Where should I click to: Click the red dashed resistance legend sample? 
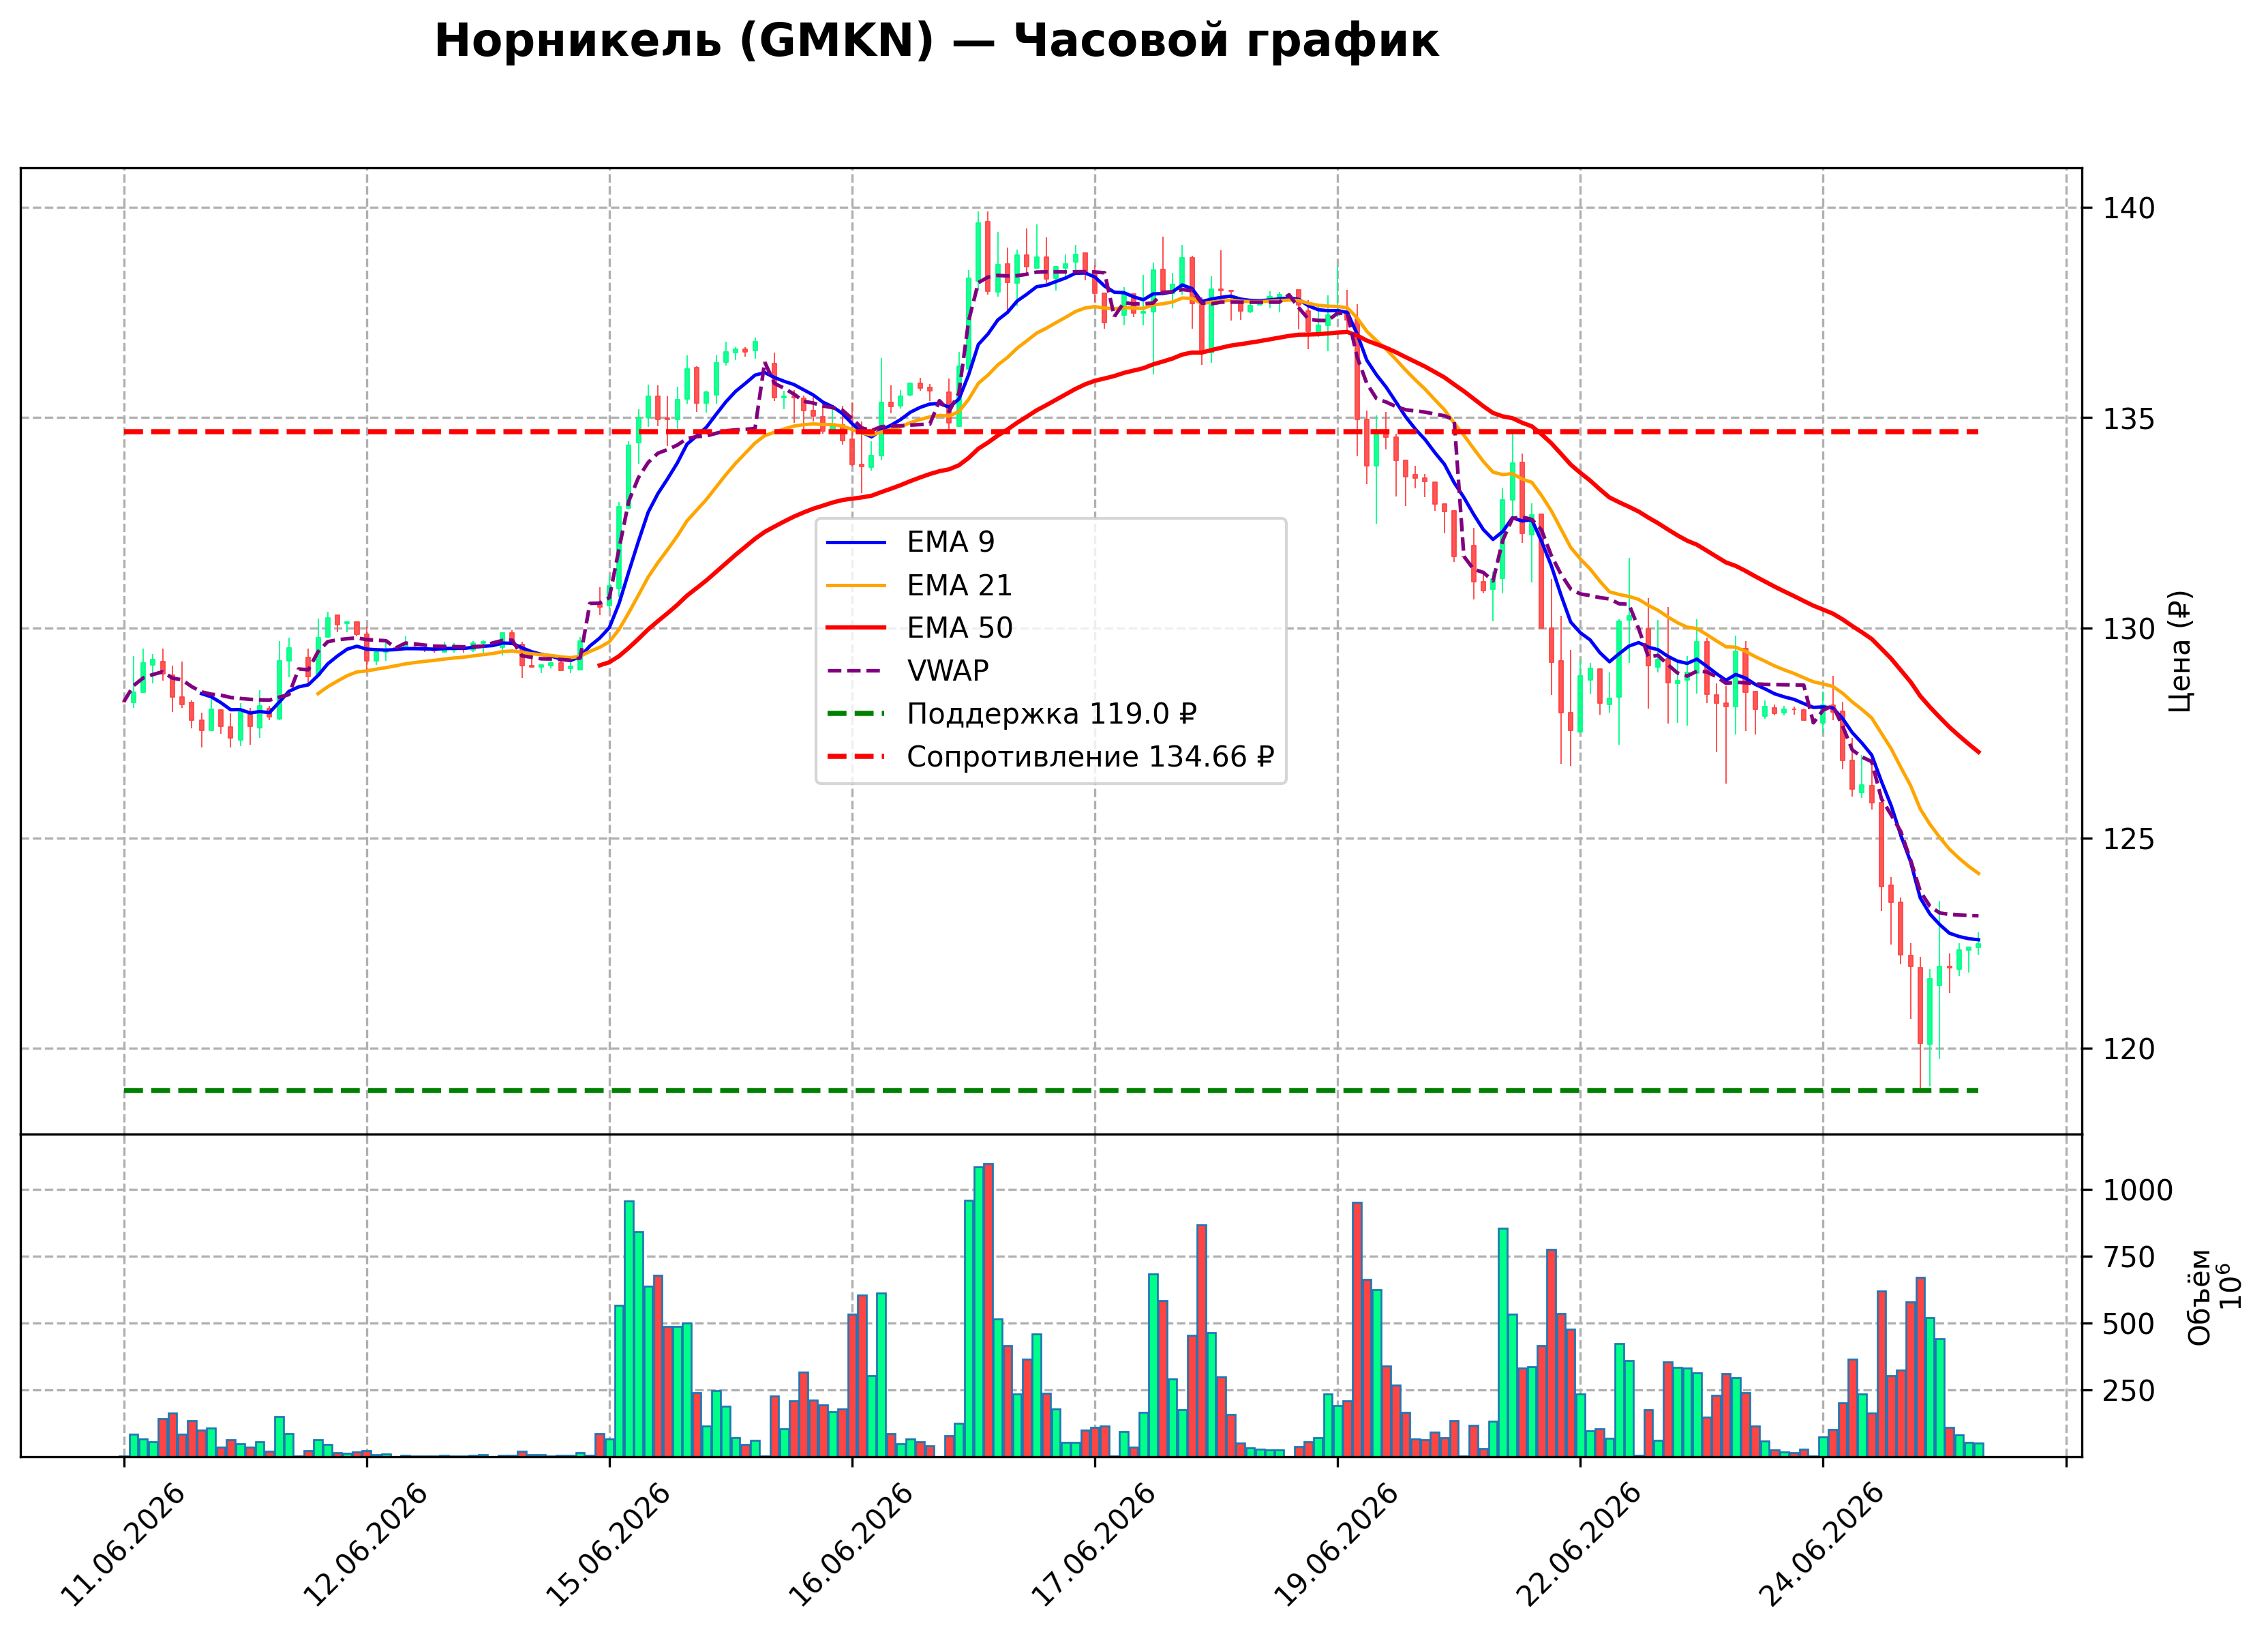click(856, 756)
